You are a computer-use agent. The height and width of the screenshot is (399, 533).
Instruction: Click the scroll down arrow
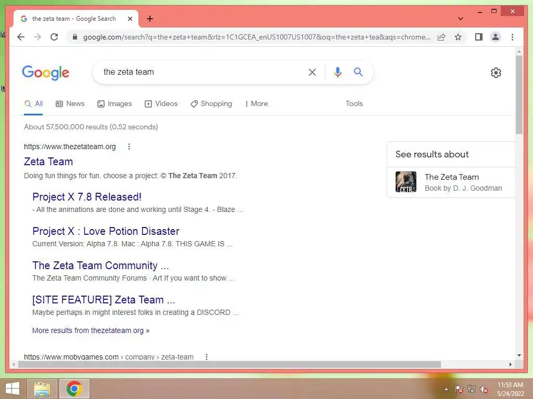(x=519, y=355)
